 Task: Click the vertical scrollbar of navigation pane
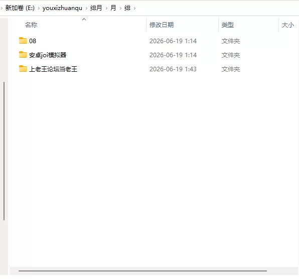point(4,151)
